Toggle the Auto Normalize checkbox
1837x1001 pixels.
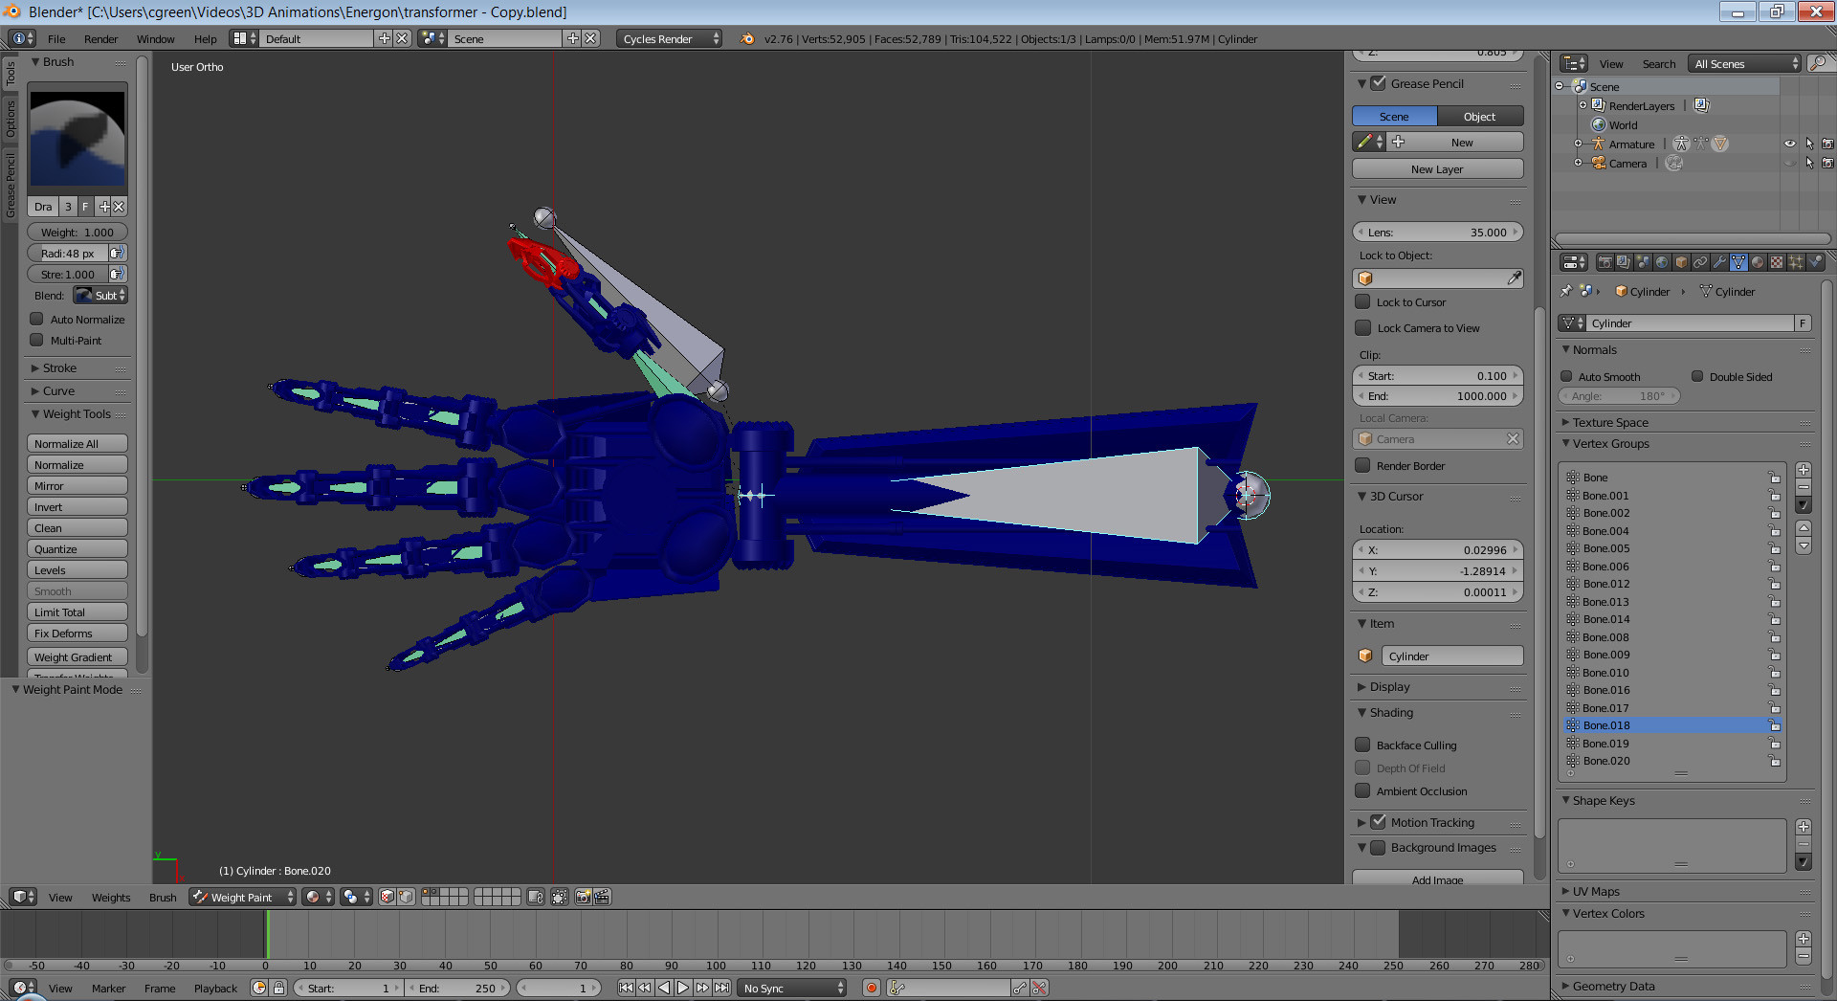[37, 319]
